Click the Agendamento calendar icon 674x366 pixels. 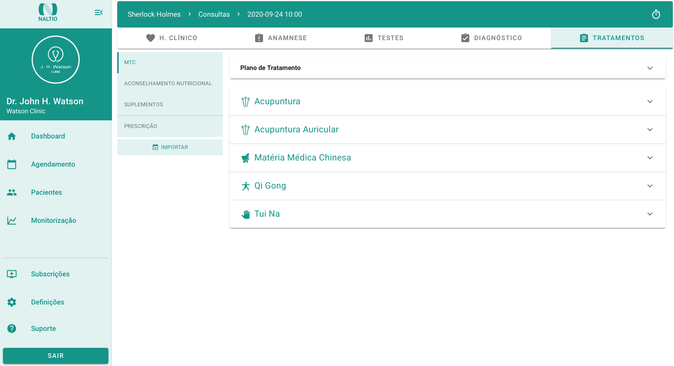click(12, 164)
